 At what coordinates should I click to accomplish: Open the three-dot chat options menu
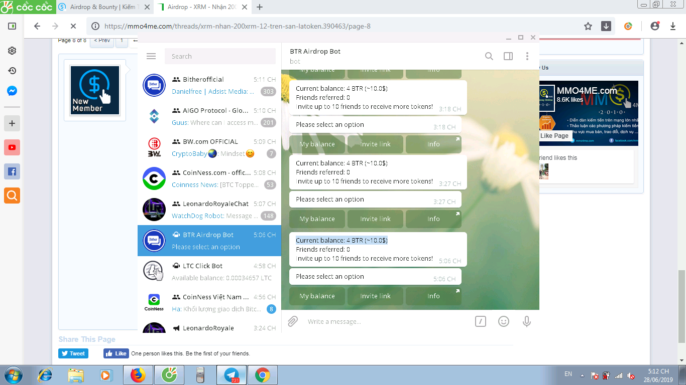point(527,56)
